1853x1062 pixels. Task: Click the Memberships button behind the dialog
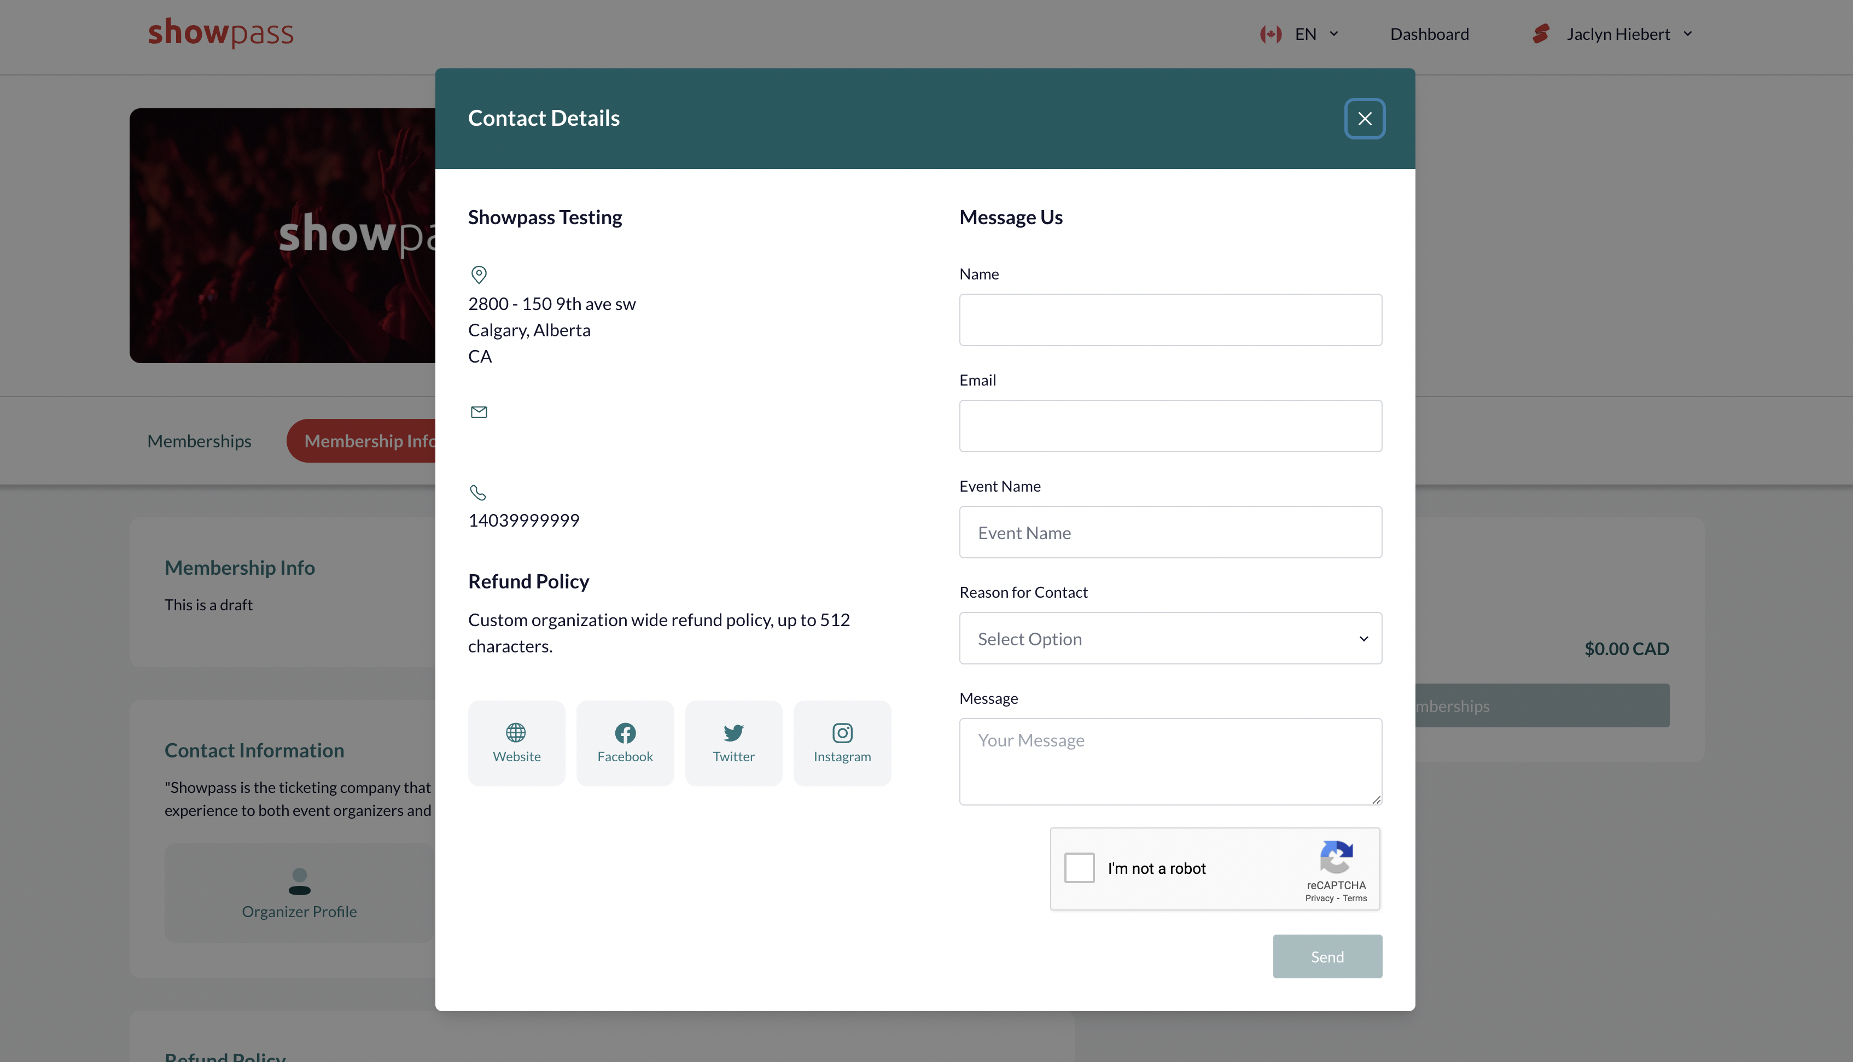[1542, 705]
